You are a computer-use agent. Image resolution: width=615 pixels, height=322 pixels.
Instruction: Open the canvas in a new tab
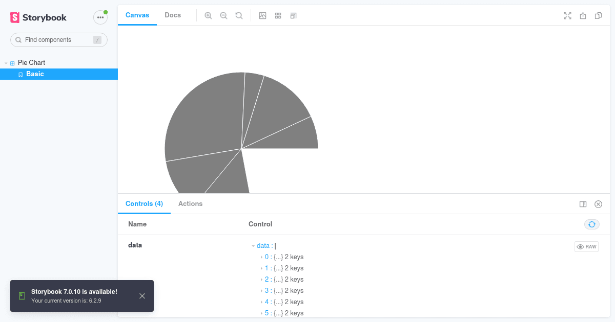(583, 15)
